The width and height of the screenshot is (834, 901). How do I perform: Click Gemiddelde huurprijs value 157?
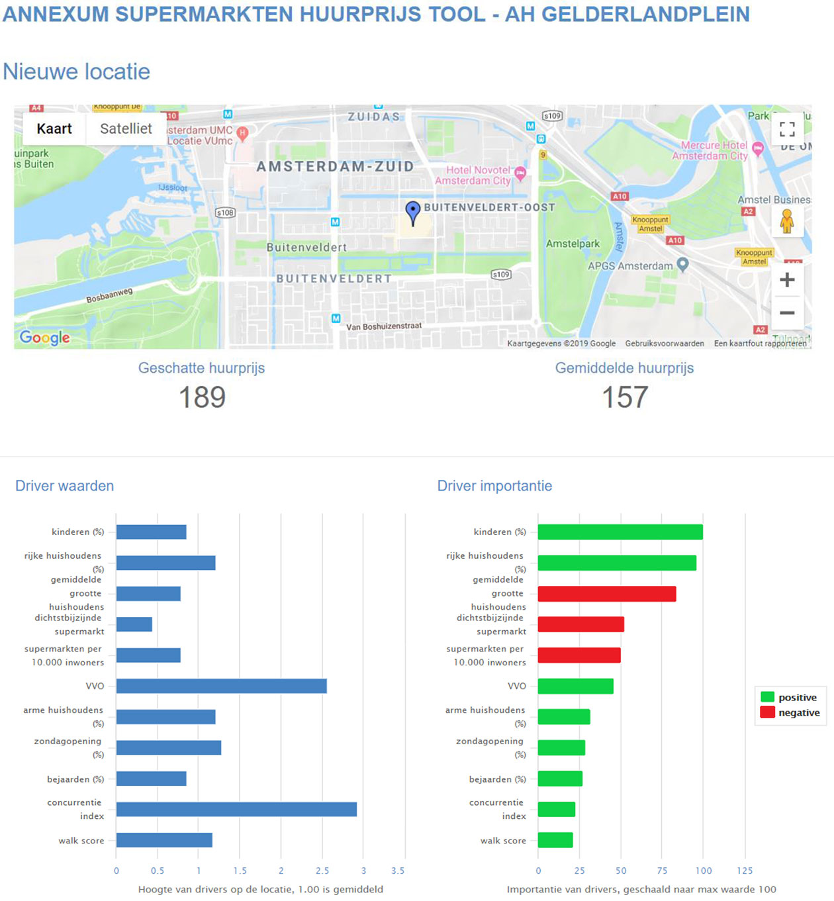tap(625, 397)
